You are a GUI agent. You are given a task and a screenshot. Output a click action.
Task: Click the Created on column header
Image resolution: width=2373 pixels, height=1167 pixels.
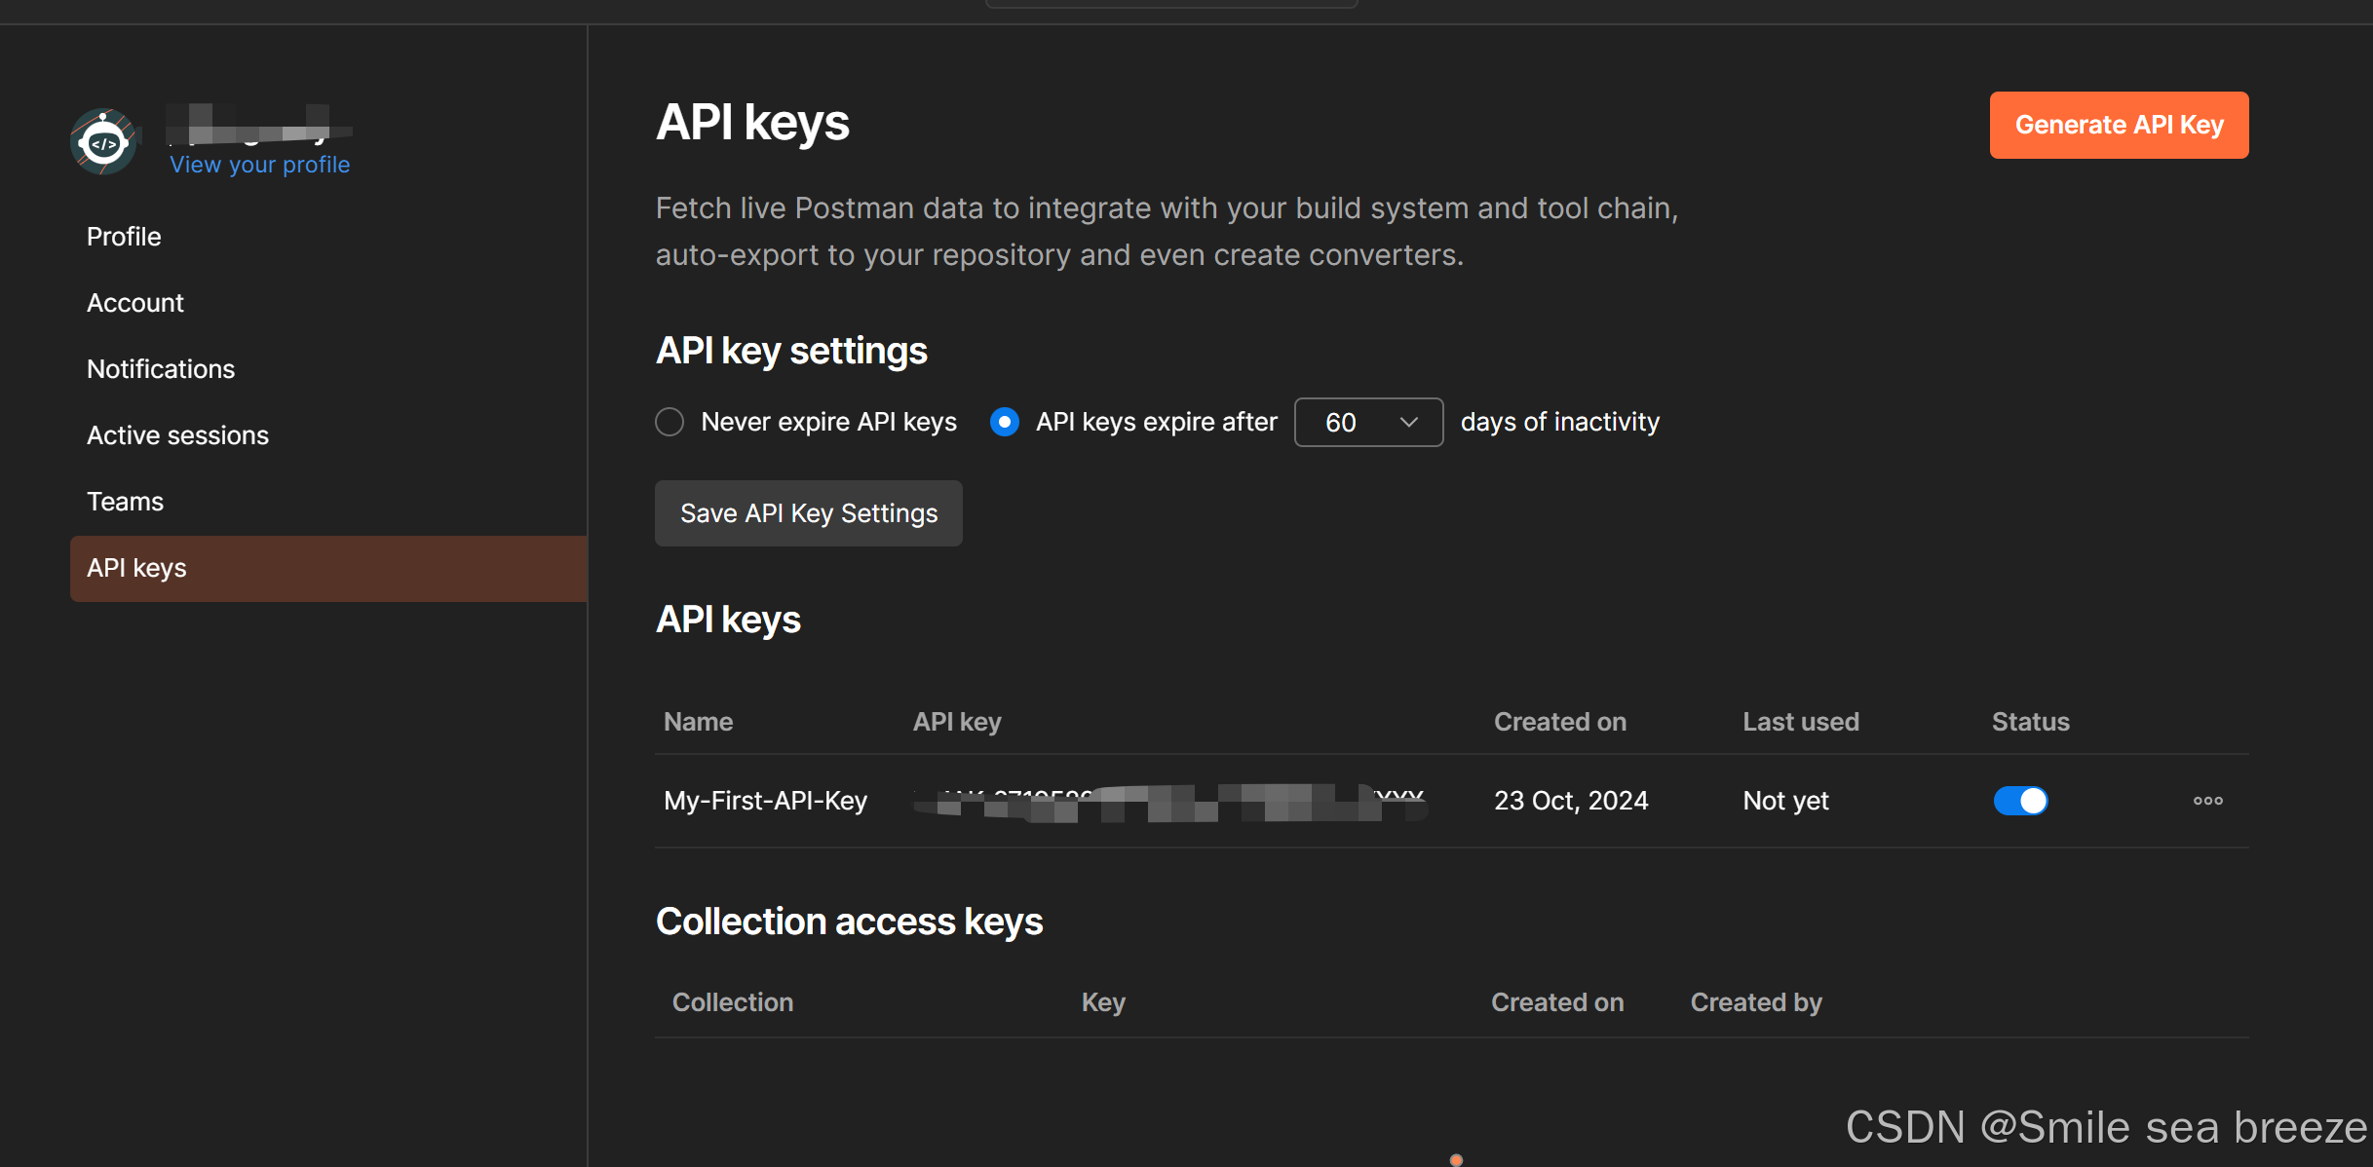coord(1559,722)
